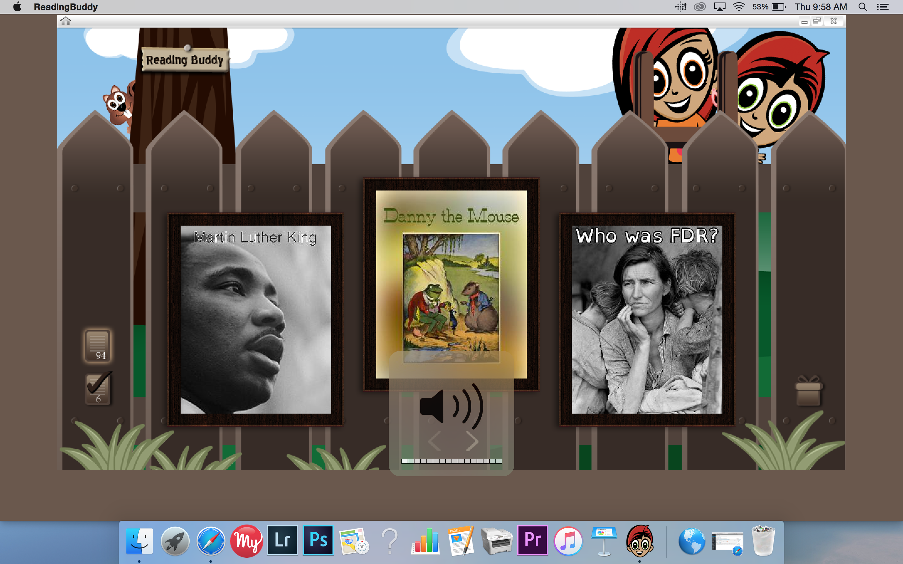
Task: Open Spotlight search in the menu bar
Action: coord(862,7)
